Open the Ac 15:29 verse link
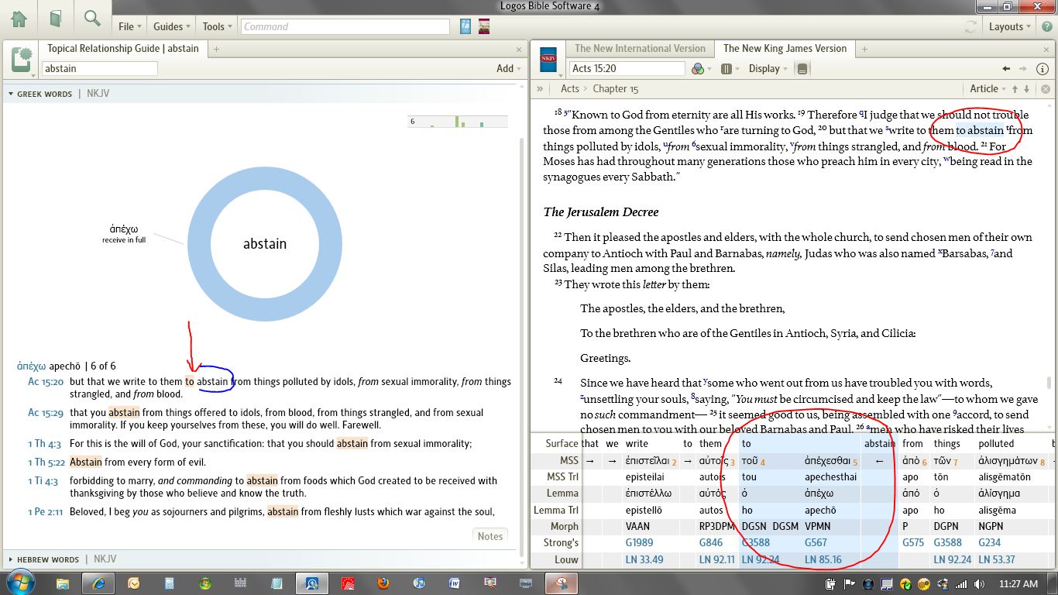The image size is (1058, 595). click(x=46, y=412)
